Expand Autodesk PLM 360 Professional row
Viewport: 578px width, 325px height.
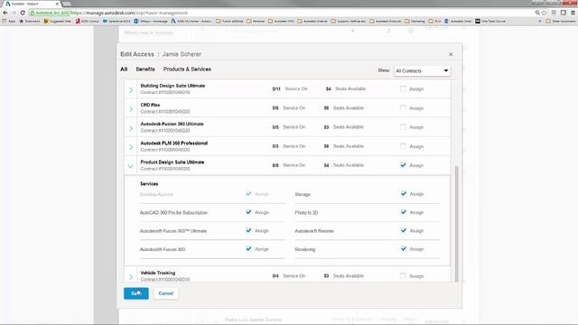[131, 147]
